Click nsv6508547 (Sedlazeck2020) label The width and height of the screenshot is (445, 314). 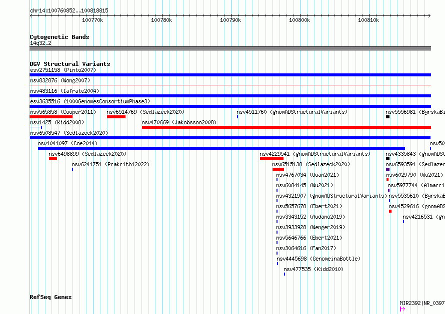(69, 133)
